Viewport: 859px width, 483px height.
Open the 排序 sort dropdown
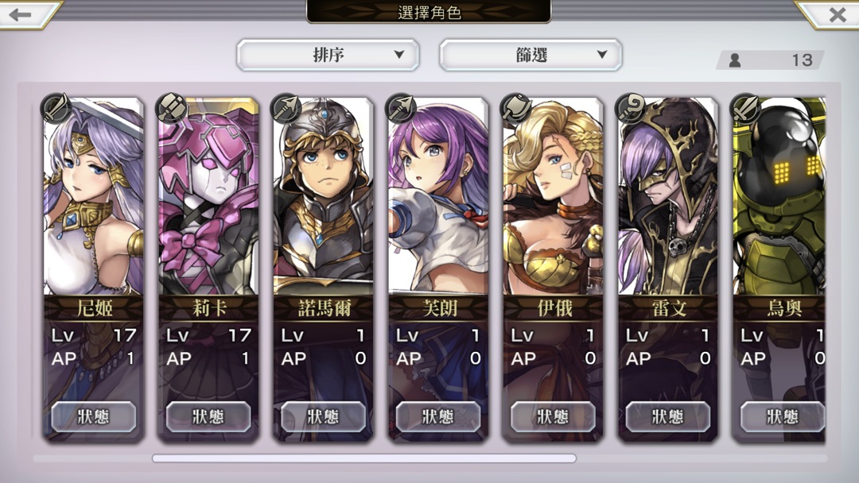click(x=328, y=55)
